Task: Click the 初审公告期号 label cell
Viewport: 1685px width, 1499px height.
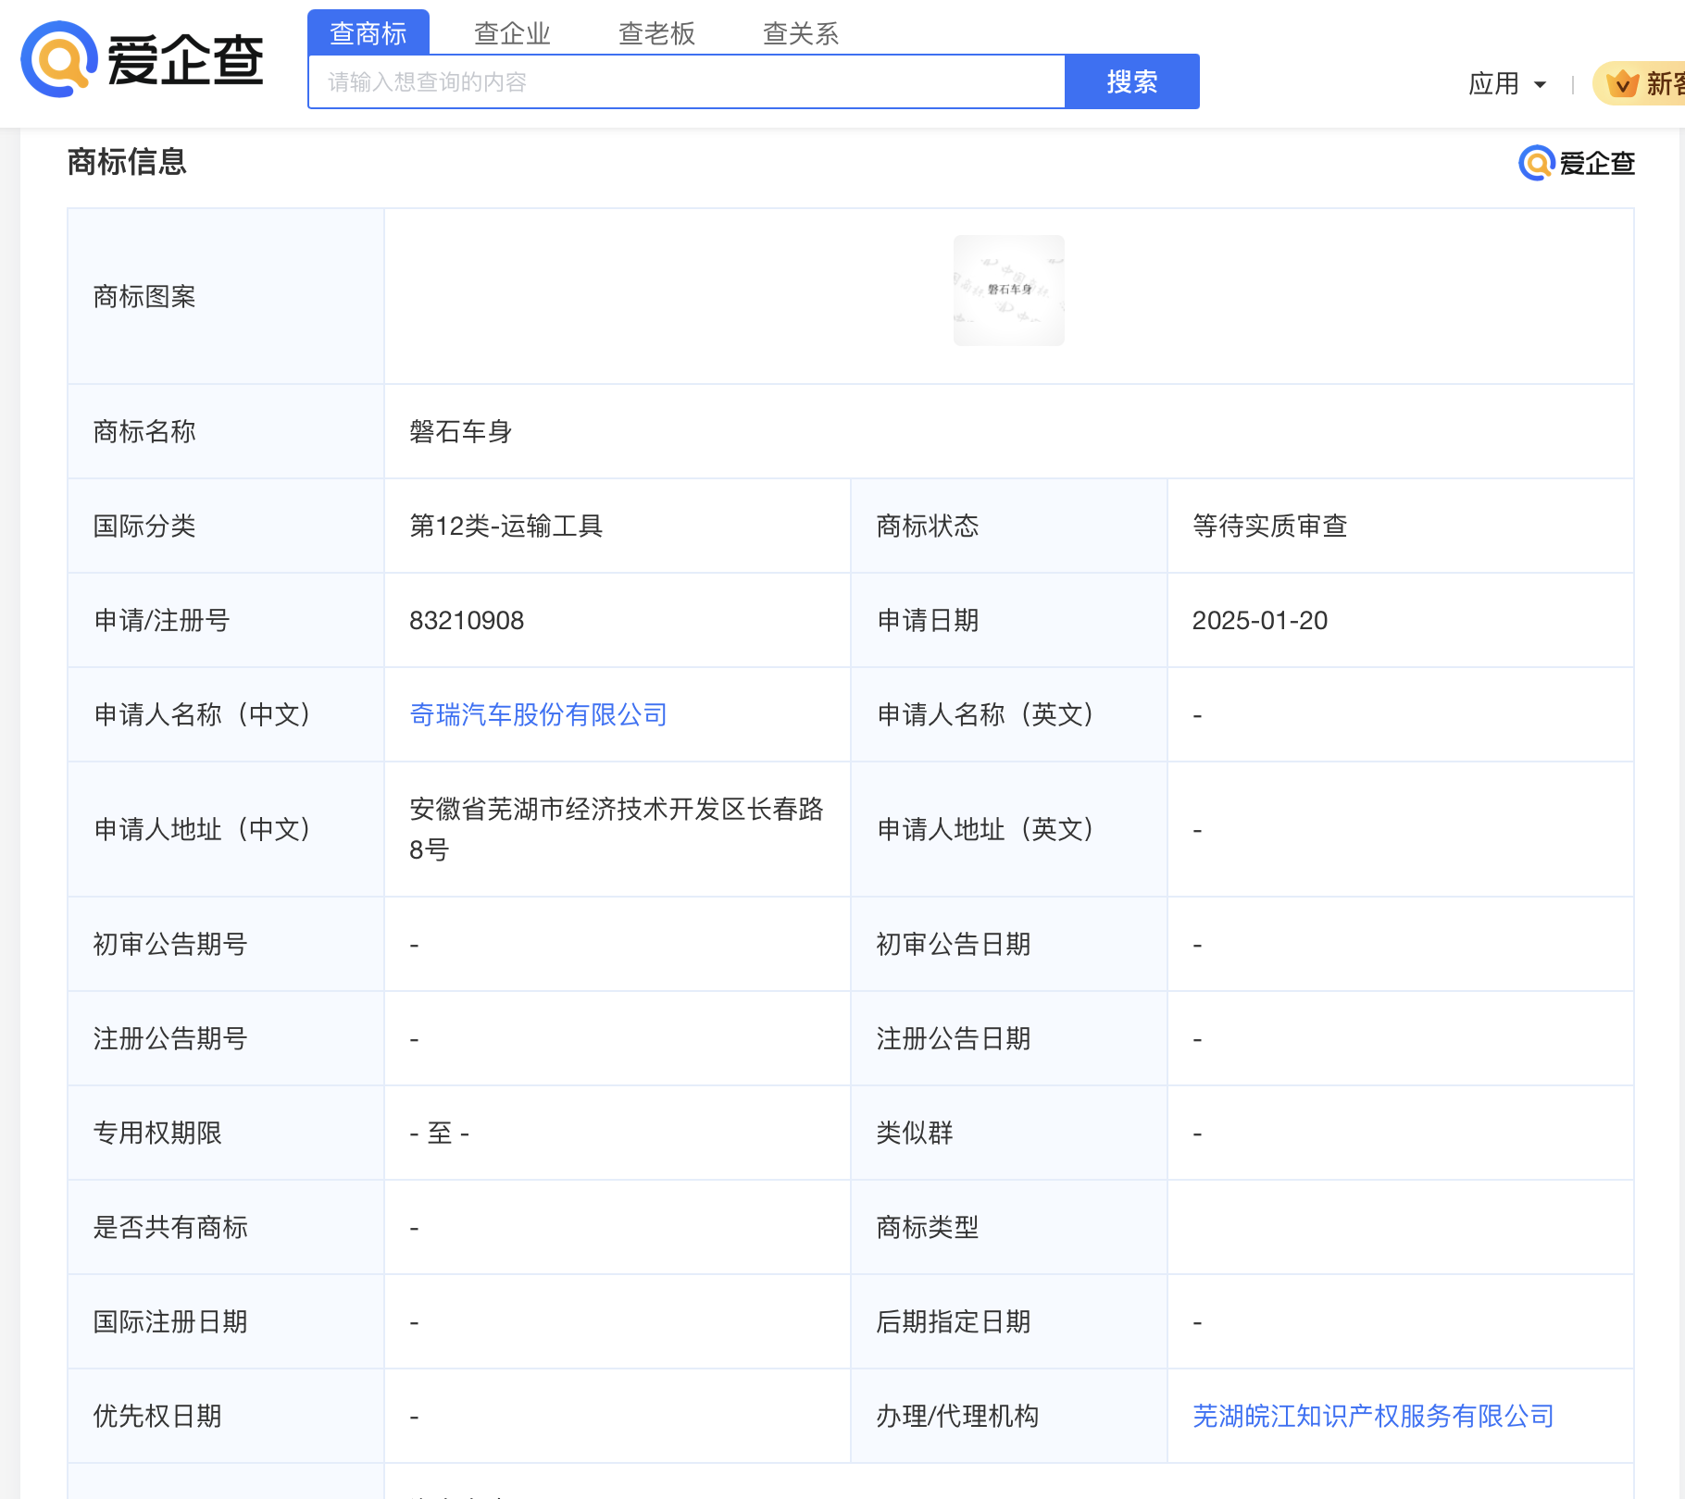Action: [x=226, y=944]
